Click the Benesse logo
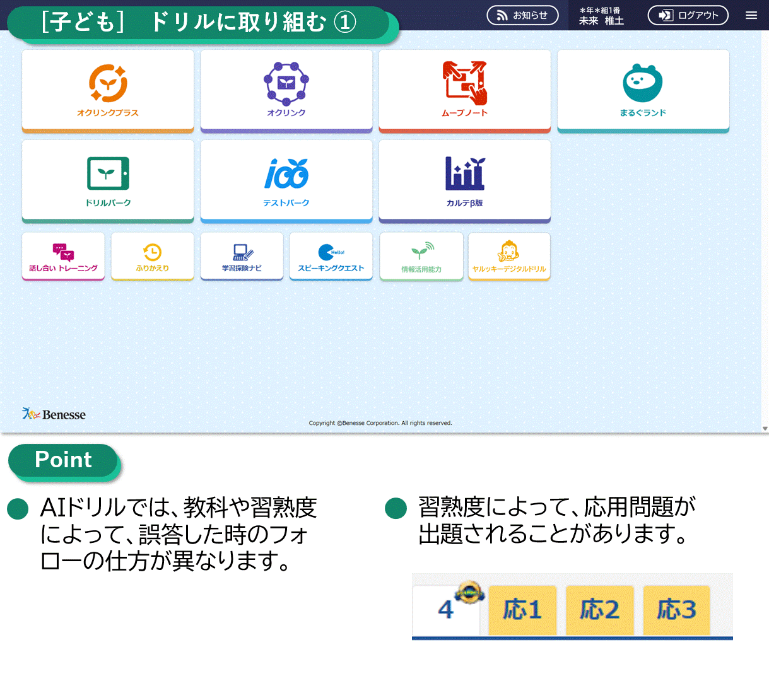 (54, 414)
